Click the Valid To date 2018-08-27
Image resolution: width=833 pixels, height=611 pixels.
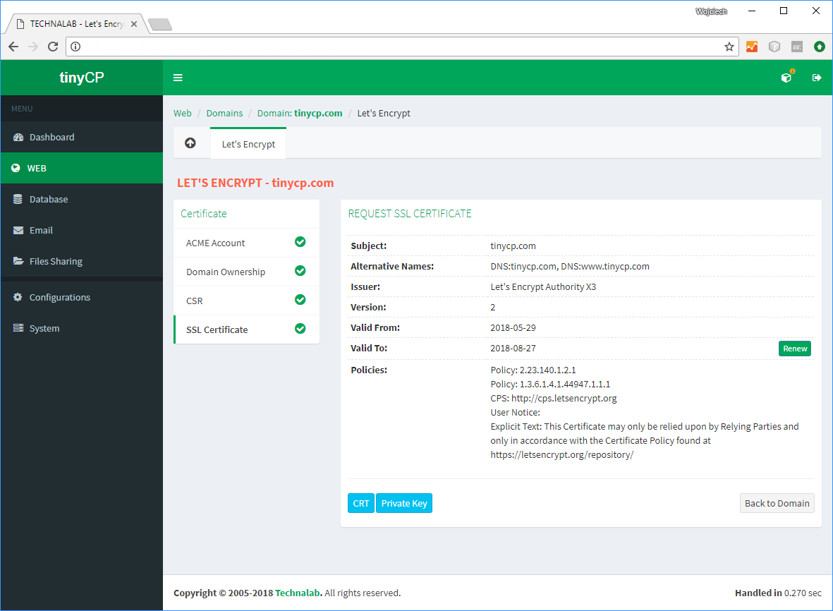[x=513, y=348]
